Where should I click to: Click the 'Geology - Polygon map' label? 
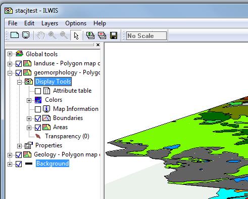[67, 154]
